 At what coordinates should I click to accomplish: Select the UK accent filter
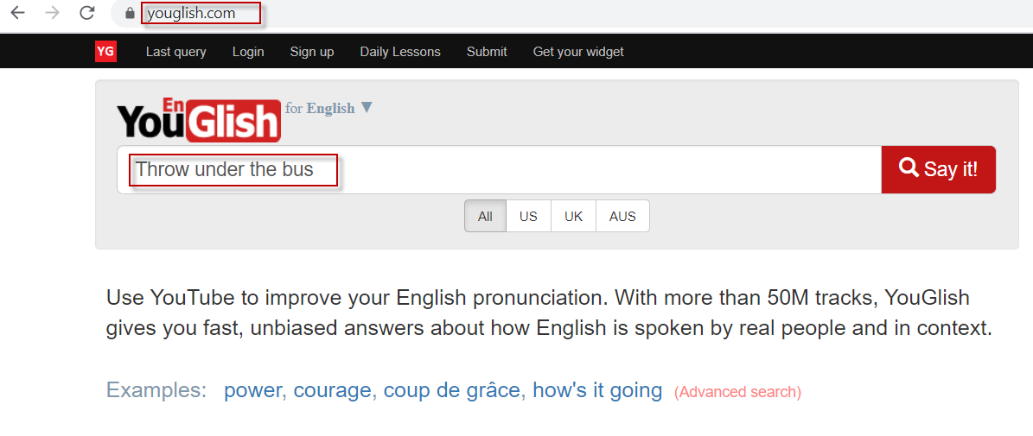[x=573, y=217]
